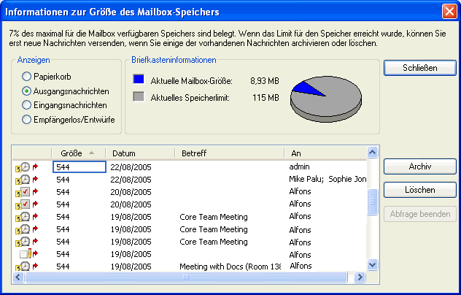Select the highlighted 544 size cell in the admin row
Viewport: 461px width, 295px height.
(x=80, y=167)
